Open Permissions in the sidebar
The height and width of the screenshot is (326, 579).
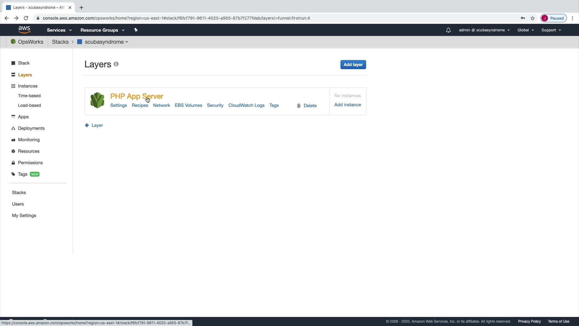(30, 163)
